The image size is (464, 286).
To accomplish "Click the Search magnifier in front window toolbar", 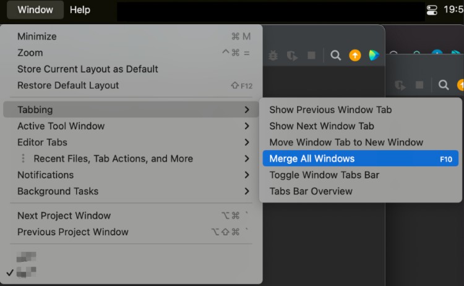I will [335, 55].
